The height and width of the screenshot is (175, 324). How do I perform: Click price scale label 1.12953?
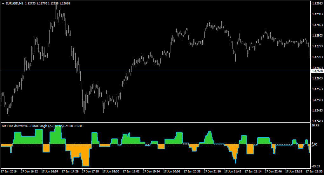tap(317, 3)
